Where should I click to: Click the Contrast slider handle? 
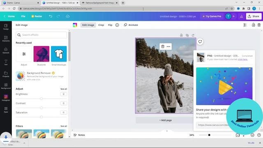[41, 108]
